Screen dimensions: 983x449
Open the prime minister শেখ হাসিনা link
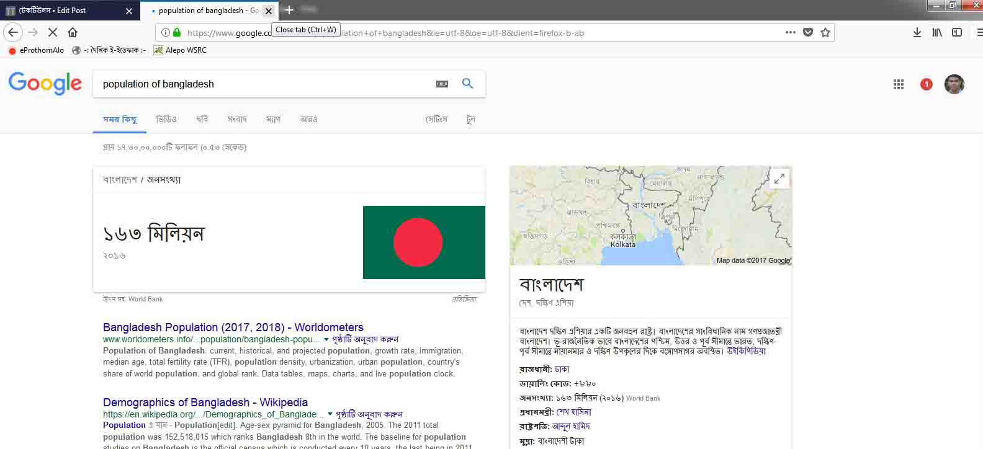click(x=574, y=412)
